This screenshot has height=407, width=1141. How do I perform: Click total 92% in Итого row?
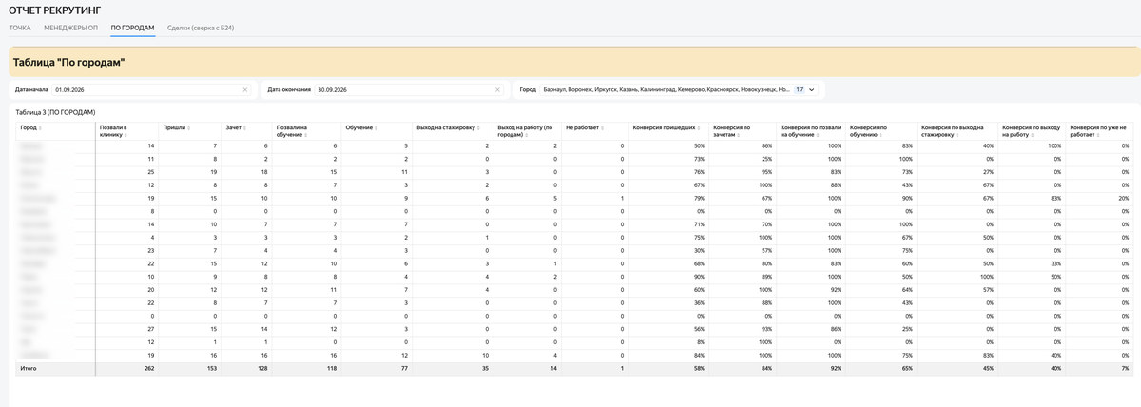(835, 368)
